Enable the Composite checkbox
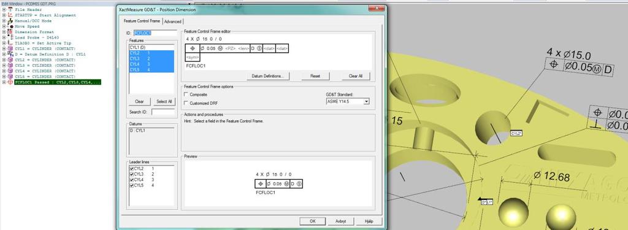 186,94
